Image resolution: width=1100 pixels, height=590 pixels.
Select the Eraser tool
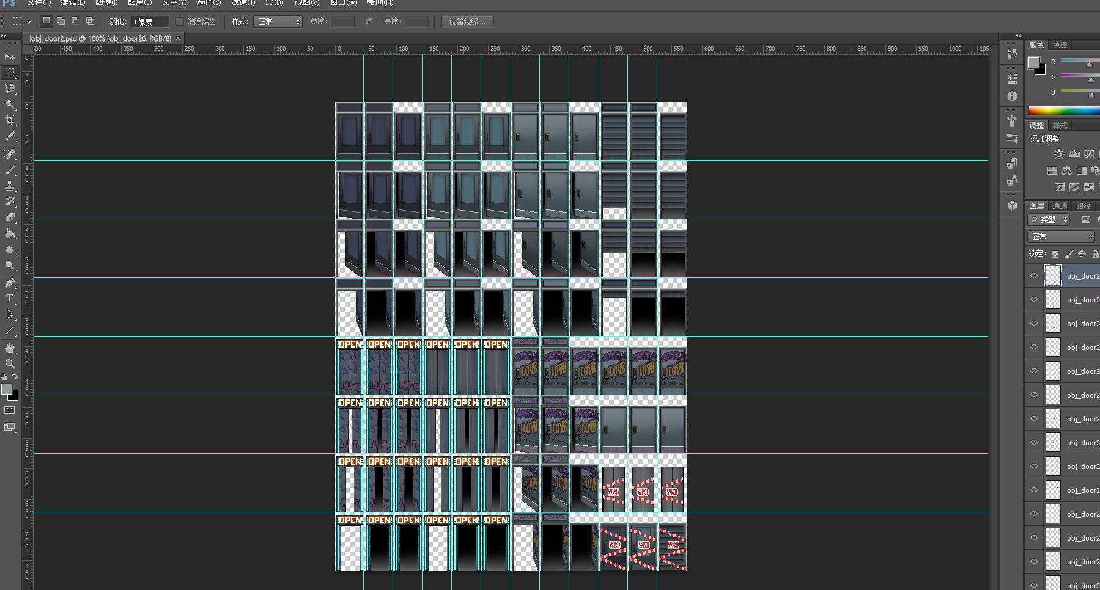coord(10,217)
